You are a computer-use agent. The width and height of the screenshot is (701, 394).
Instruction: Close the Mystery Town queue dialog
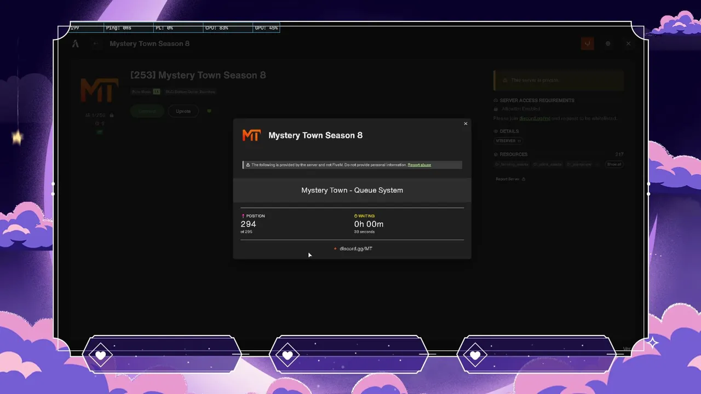point(466,124)
